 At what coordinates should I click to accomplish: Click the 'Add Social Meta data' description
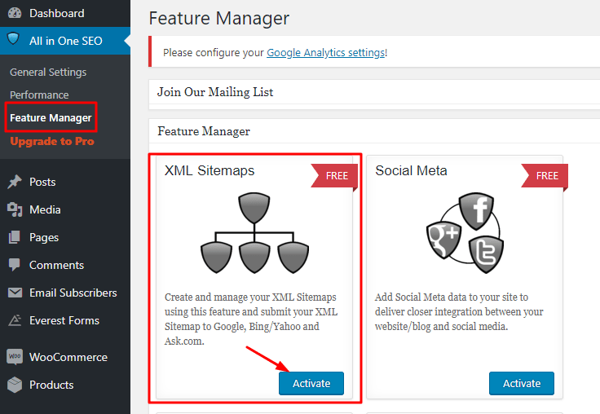459,311
